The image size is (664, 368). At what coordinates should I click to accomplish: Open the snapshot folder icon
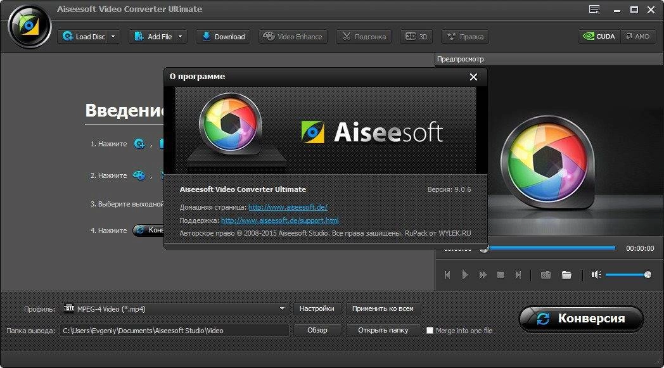(566, 275)
